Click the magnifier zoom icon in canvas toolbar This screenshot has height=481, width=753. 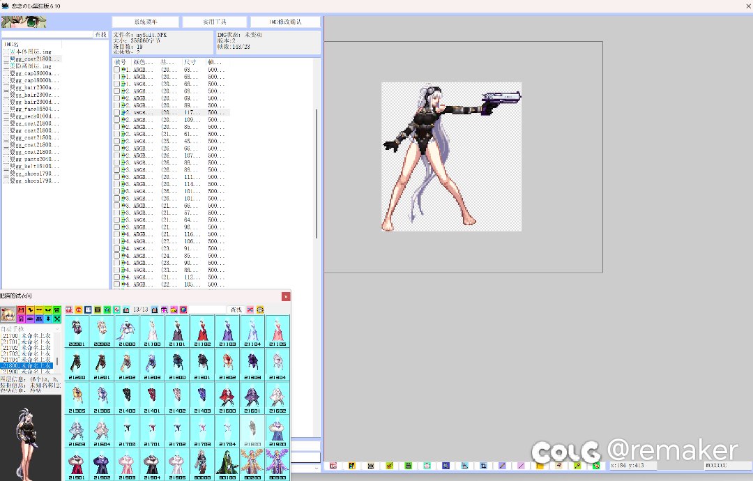coord(446,466)
